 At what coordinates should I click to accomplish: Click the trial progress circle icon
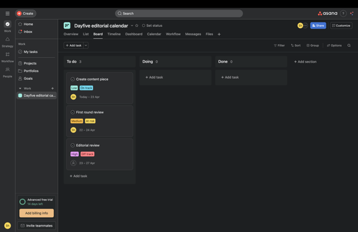click(23, 202)
